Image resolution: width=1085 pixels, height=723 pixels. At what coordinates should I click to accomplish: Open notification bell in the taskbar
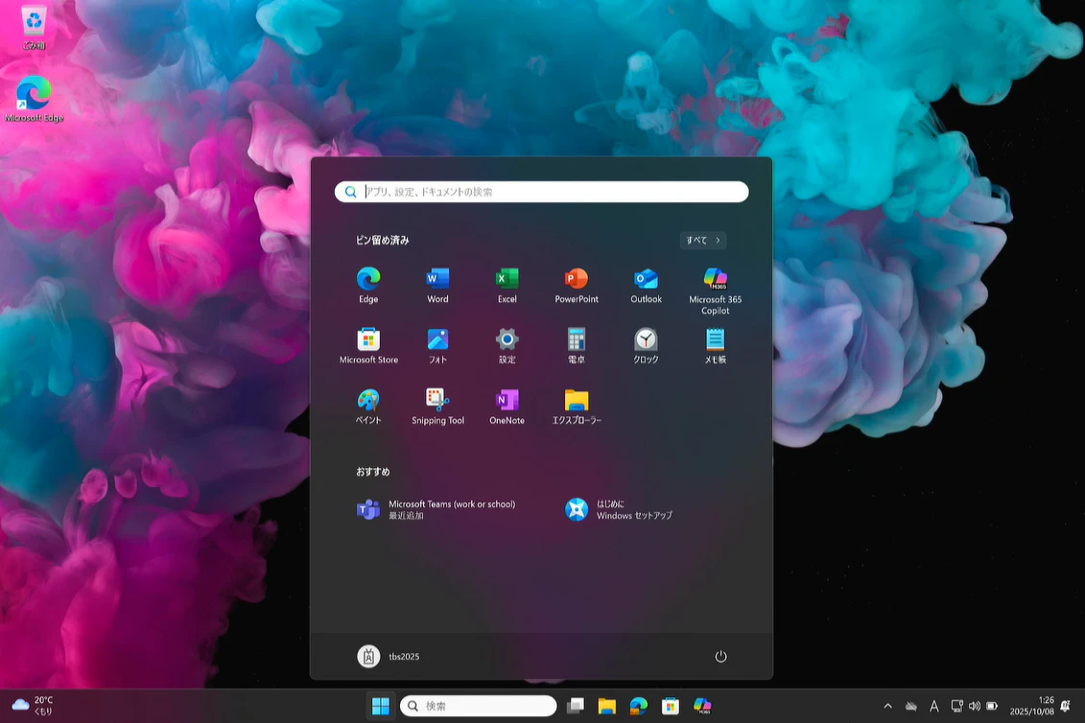click(x=1065, y=706)
